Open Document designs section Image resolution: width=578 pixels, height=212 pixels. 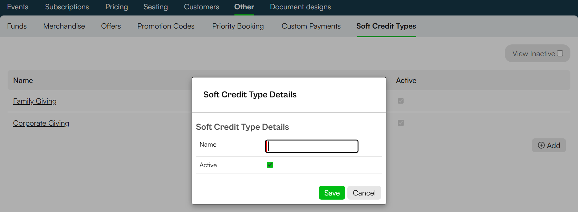click(300, 7)
